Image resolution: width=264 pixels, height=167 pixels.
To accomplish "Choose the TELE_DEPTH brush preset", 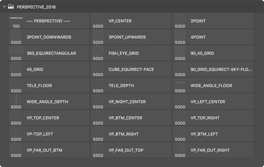I will (x=131, y=86).
